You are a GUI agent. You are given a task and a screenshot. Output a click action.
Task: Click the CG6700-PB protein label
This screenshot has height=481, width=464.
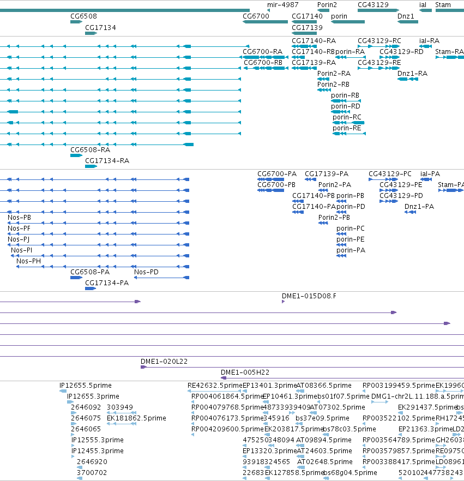point(276,185)
